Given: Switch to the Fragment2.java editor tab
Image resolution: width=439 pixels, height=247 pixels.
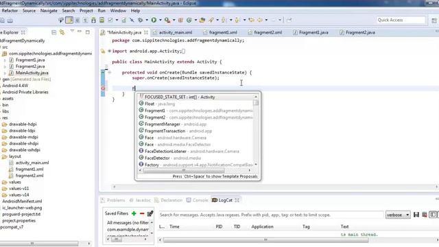Looking at the screenshot, I should pos(360,32).
